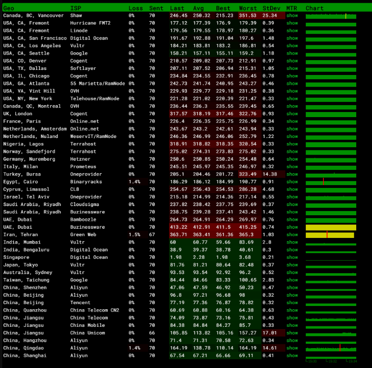Click the ISP column header
This screenshot has width=372, height=368.
pos(76,8)
